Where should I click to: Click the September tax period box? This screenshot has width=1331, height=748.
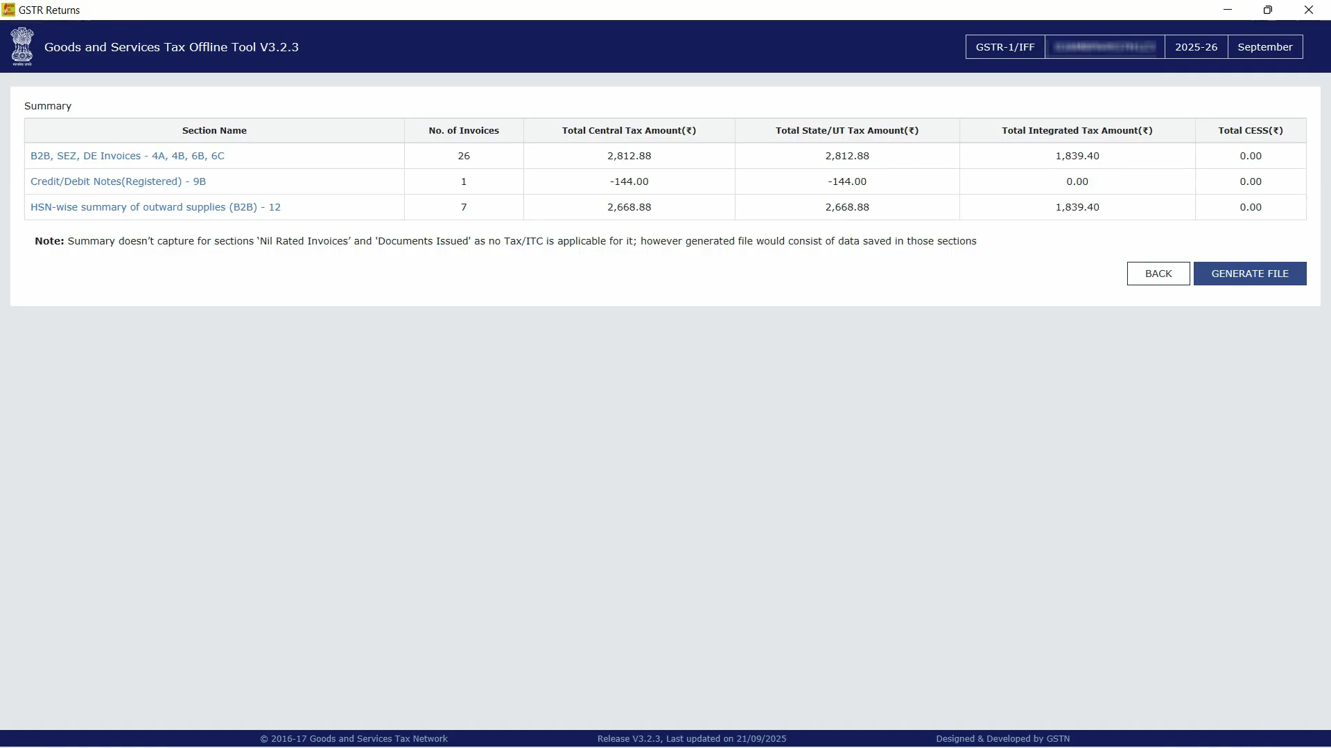[x=1264, y=47]
